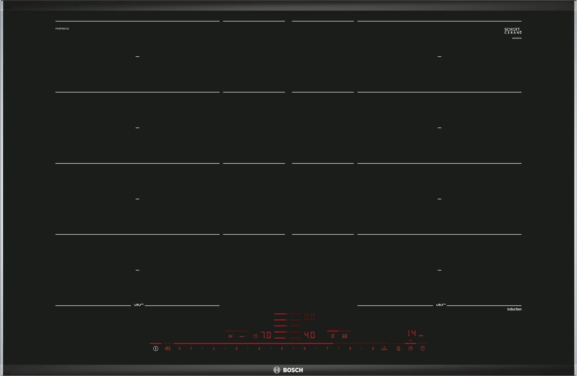Set power level to 0 on slider
The width and height of the screenshot is (577, 376).
179,348
